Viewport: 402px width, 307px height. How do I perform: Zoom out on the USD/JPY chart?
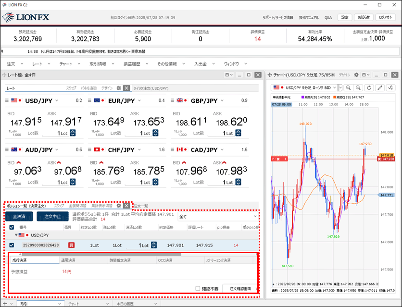pos(359,88)
